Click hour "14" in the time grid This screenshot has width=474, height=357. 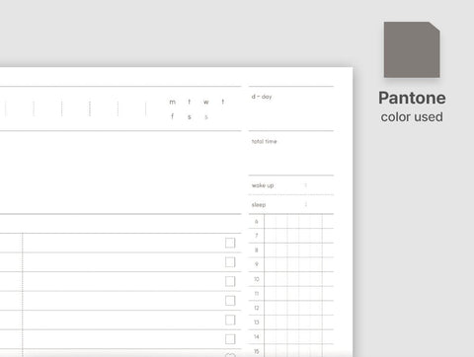(257, 337)
